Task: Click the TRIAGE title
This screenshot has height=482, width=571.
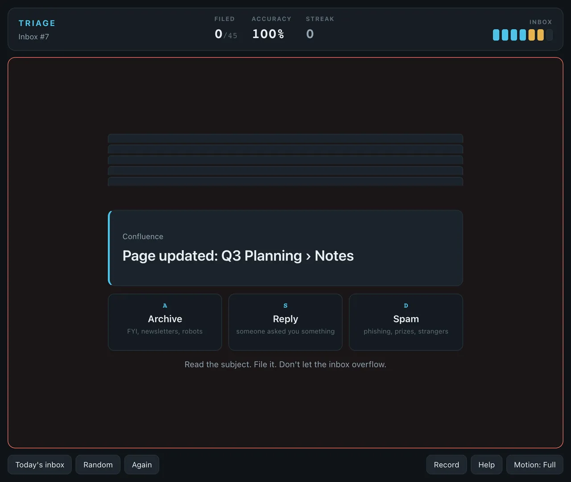Action: point(37,23)
